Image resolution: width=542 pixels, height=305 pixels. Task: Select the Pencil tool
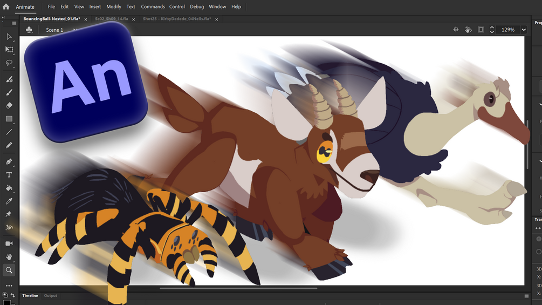(9, 145)
